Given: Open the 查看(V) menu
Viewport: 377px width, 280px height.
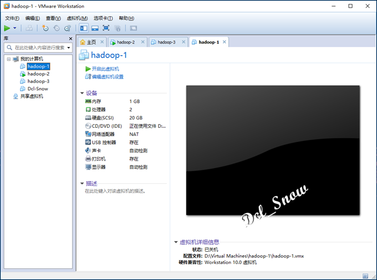Looking at the screenshot, I should click(53, 18).
